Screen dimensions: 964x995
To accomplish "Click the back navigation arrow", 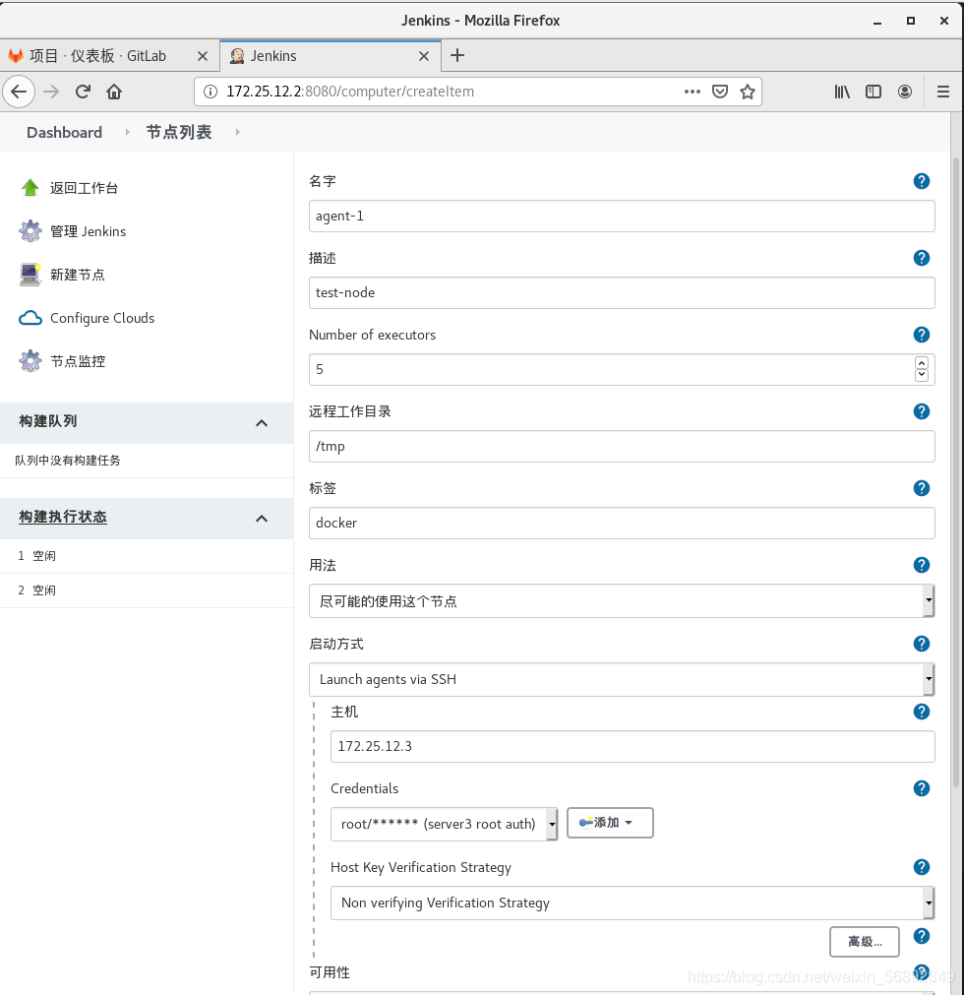I will click(x=19, y=92).
